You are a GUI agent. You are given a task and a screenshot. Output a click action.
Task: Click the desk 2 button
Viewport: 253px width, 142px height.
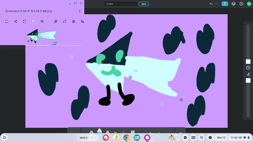(83, 138)
